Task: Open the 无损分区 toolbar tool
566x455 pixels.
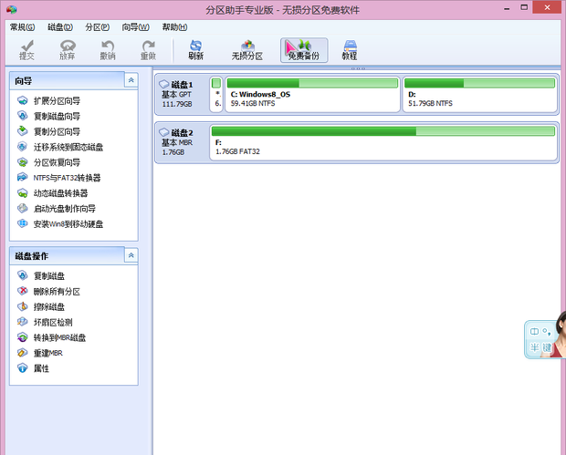Action: (x=246, y=49)
